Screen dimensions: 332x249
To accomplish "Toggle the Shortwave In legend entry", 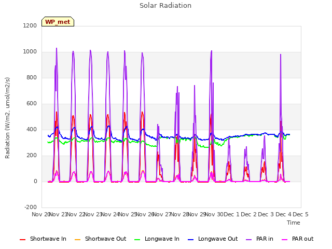I will (x=43, y=239).
